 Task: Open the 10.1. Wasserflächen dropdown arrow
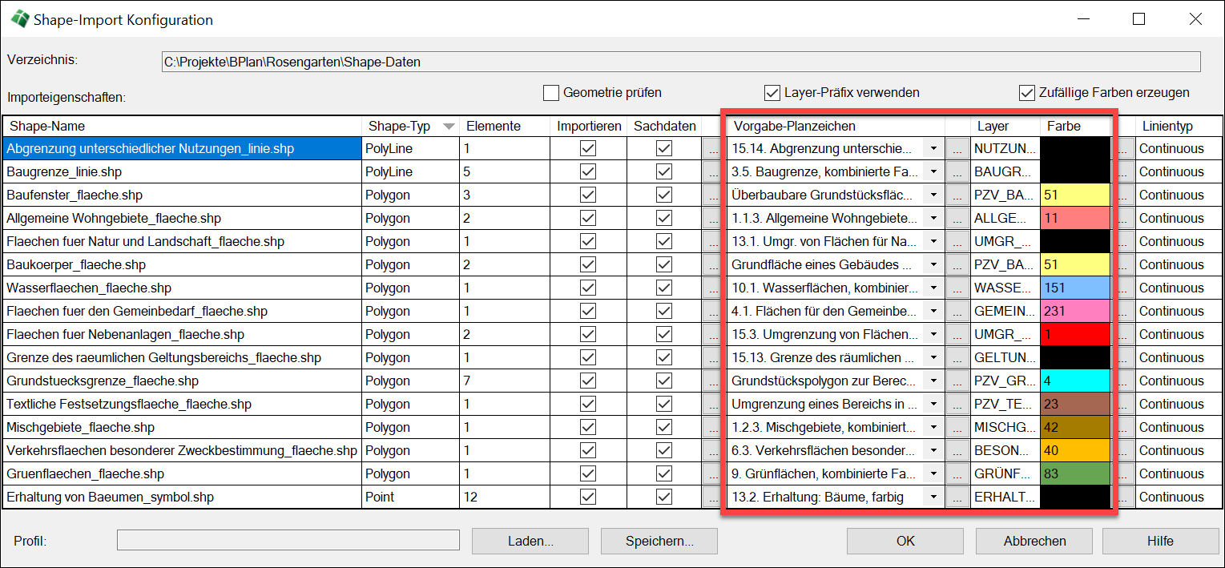click(933, 288)
